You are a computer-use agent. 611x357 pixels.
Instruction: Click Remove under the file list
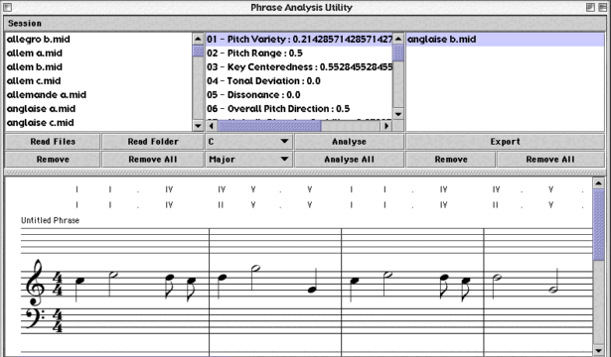[53, 160]
